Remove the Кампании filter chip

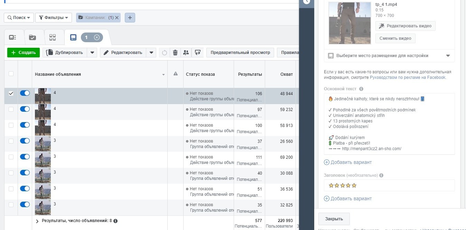[117, 18]
